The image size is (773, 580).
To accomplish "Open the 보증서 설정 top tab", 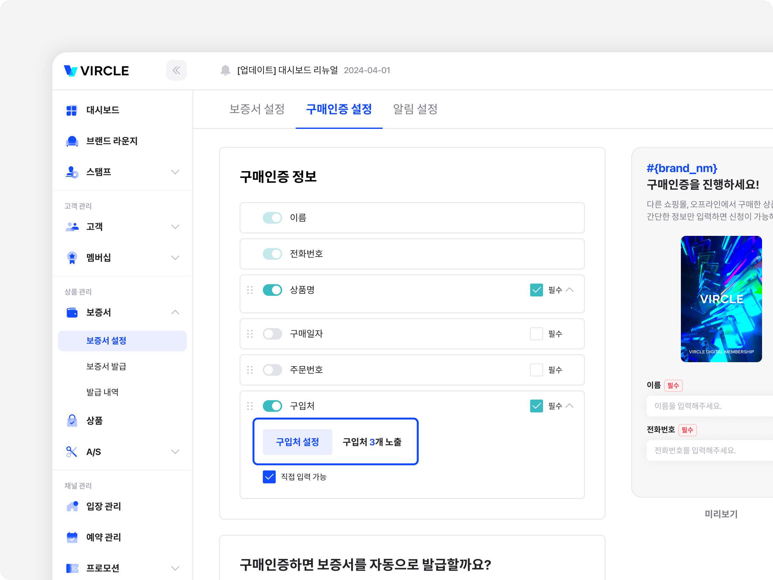I will point(257,109).
